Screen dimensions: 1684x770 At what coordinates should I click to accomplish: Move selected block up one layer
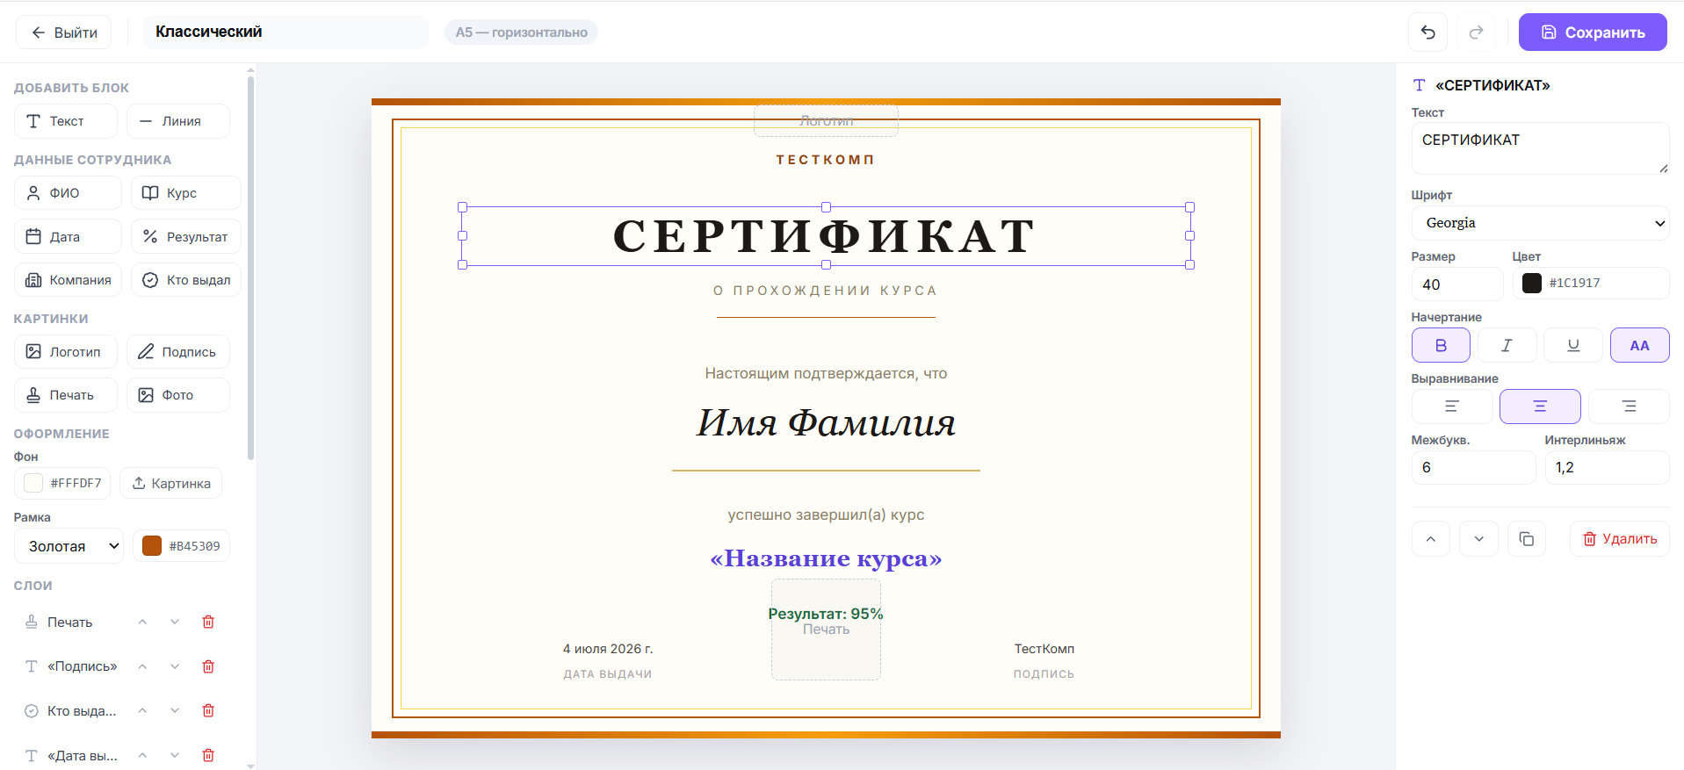(1431, 539)
